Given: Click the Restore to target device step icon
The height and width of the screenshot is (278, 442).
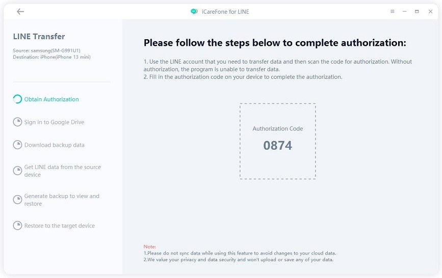Looking at the screenshot, I should (x=17, y=226).
